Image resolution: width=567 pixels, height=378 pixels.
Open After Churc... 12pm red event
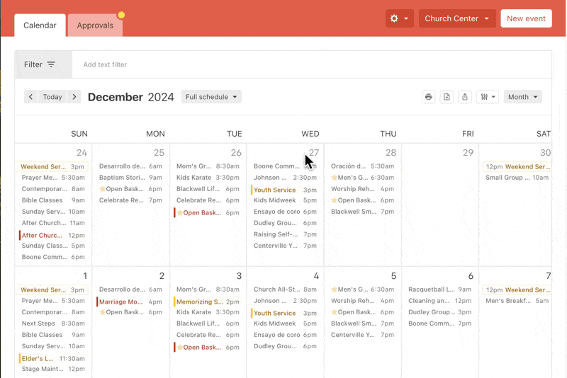[x=52, y=235]
